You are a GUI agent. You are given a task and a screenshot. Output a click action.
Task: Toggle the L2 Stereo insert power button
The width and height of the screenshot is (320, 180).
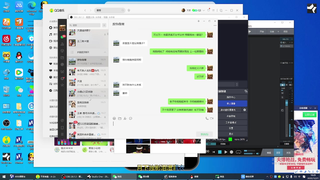coord(281,46)
